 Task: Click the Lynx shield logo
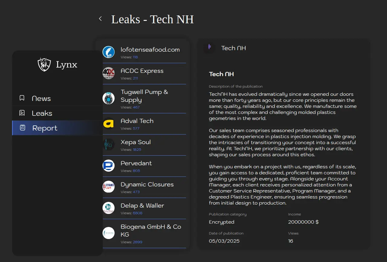[x=44, y=64]
